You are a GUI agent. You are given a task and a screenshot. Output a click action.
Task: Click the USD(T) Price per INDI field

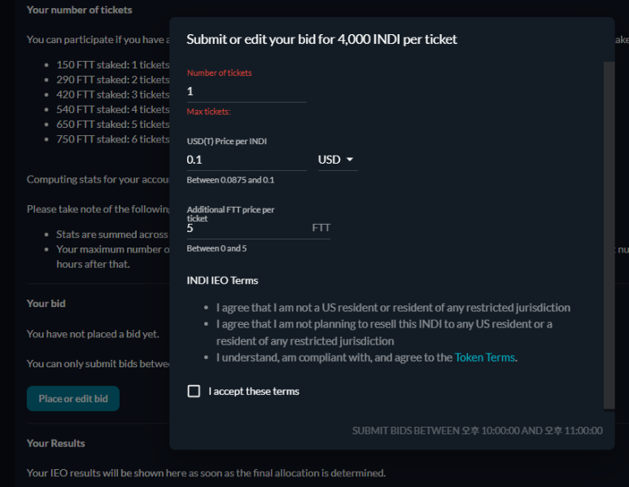pos(247,160)
